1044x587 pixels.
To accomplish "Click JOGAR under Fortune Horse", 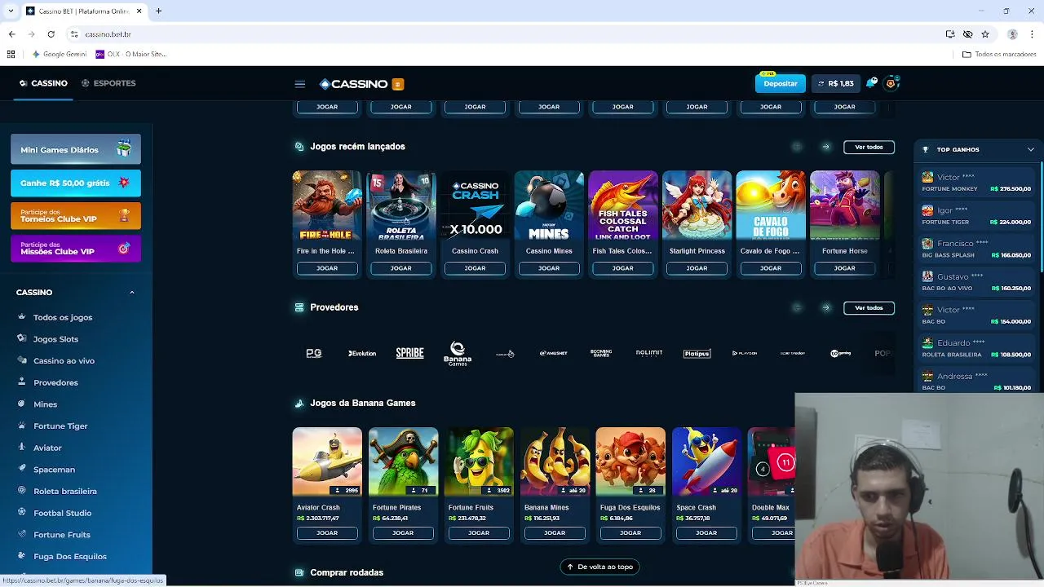I will (845, 268).
